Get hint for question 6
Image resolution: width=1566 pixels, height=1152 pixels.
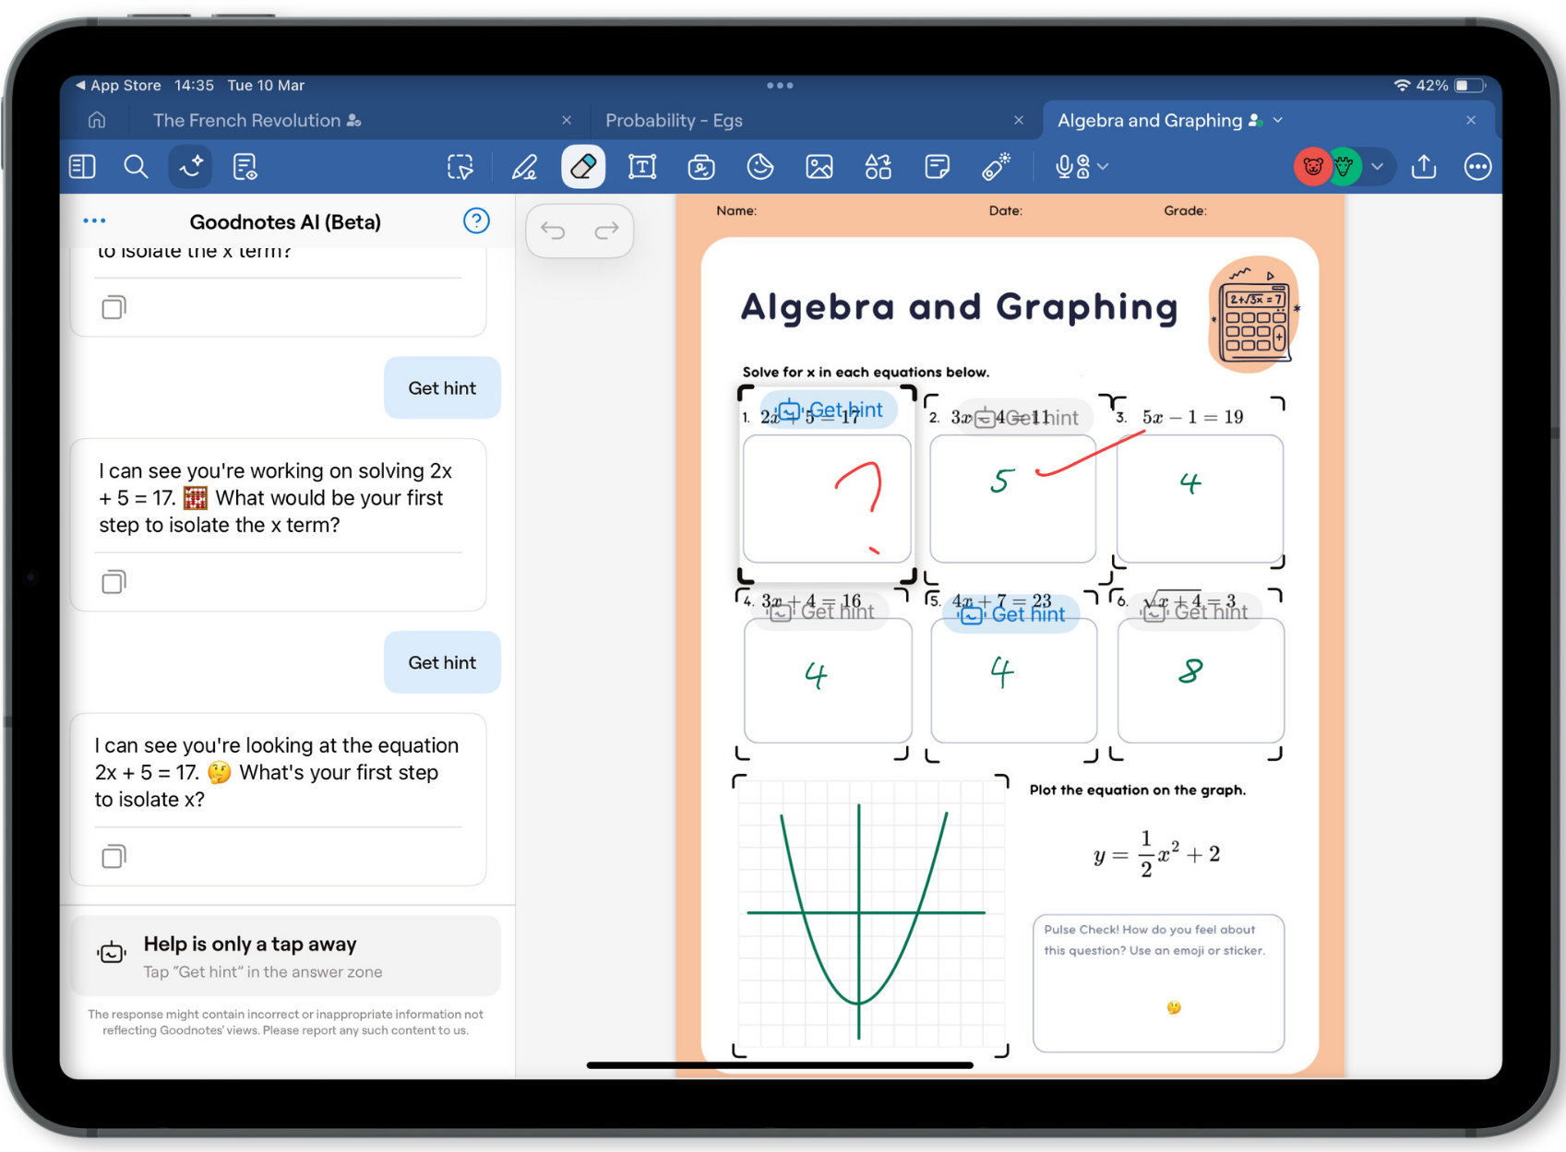(1195, 612)
